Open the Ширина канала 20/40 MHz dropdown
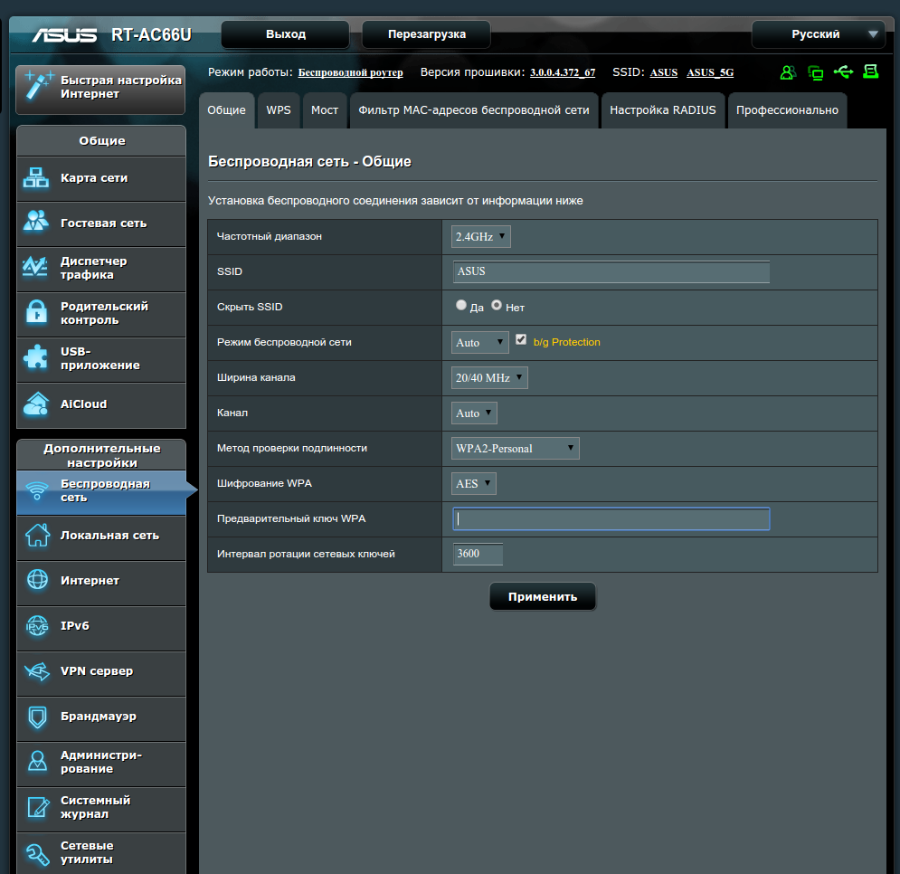 [x=489, y=378]
